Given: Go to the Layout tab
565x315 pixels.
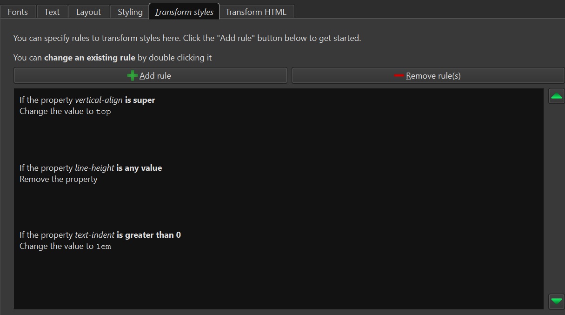Looking at the screenshot, I should (x=88, y=12).
